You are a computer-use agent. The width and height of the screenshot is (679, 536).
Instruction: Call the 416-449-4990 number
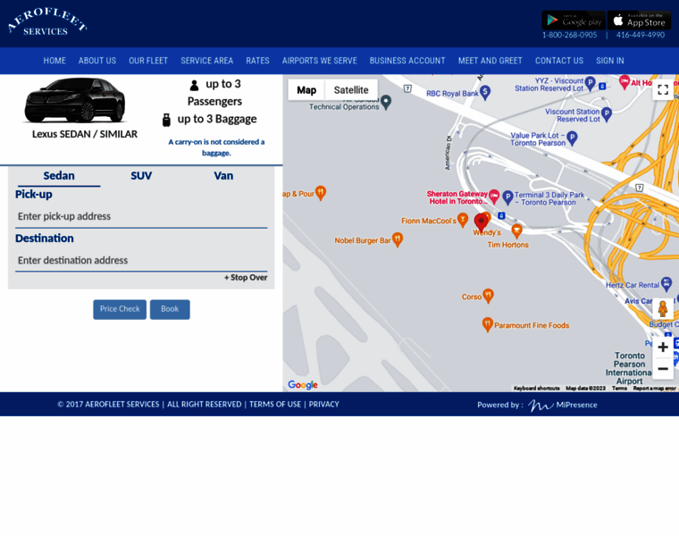(x=641, y=35)
